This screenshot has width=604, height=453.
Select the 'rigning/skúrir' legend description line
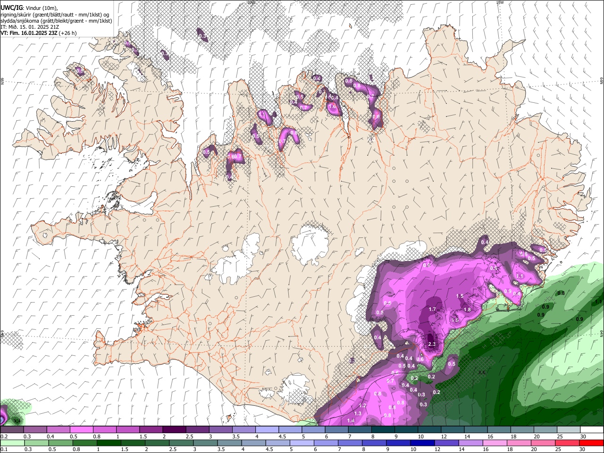click(x=55, y=14)
